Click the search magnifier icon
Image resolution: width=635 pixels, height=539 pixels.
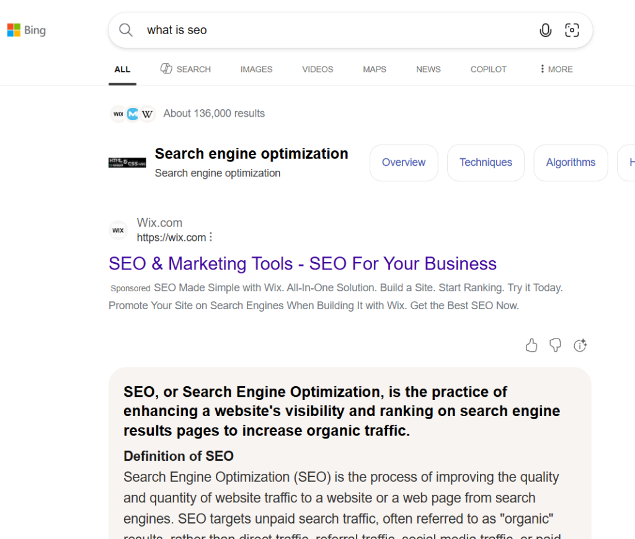point(126,30)
